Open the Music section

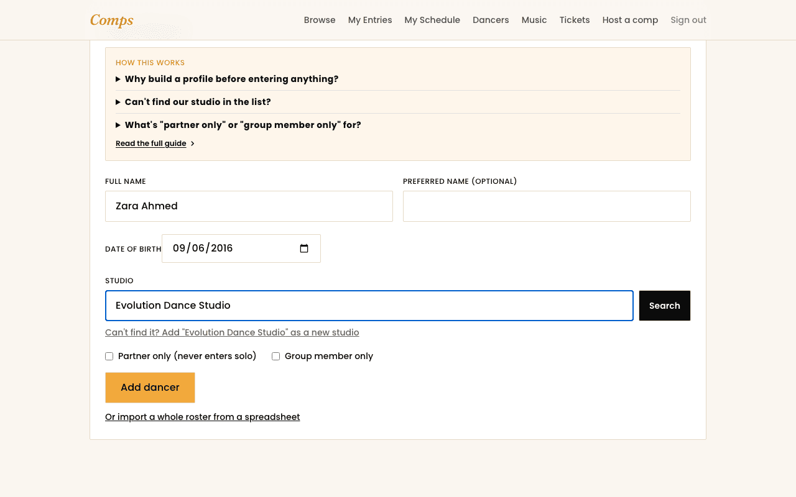click(x=534, y=20)
